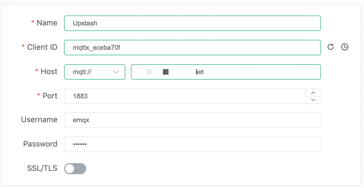Click the port decrement down arrow
Screen dimensions: 364x188
click(x=313, y=100)
